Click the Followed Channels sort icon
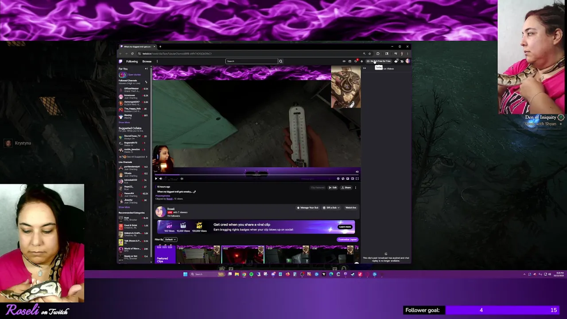Viewport: 567px width, 319px height. tap(146, 82)
